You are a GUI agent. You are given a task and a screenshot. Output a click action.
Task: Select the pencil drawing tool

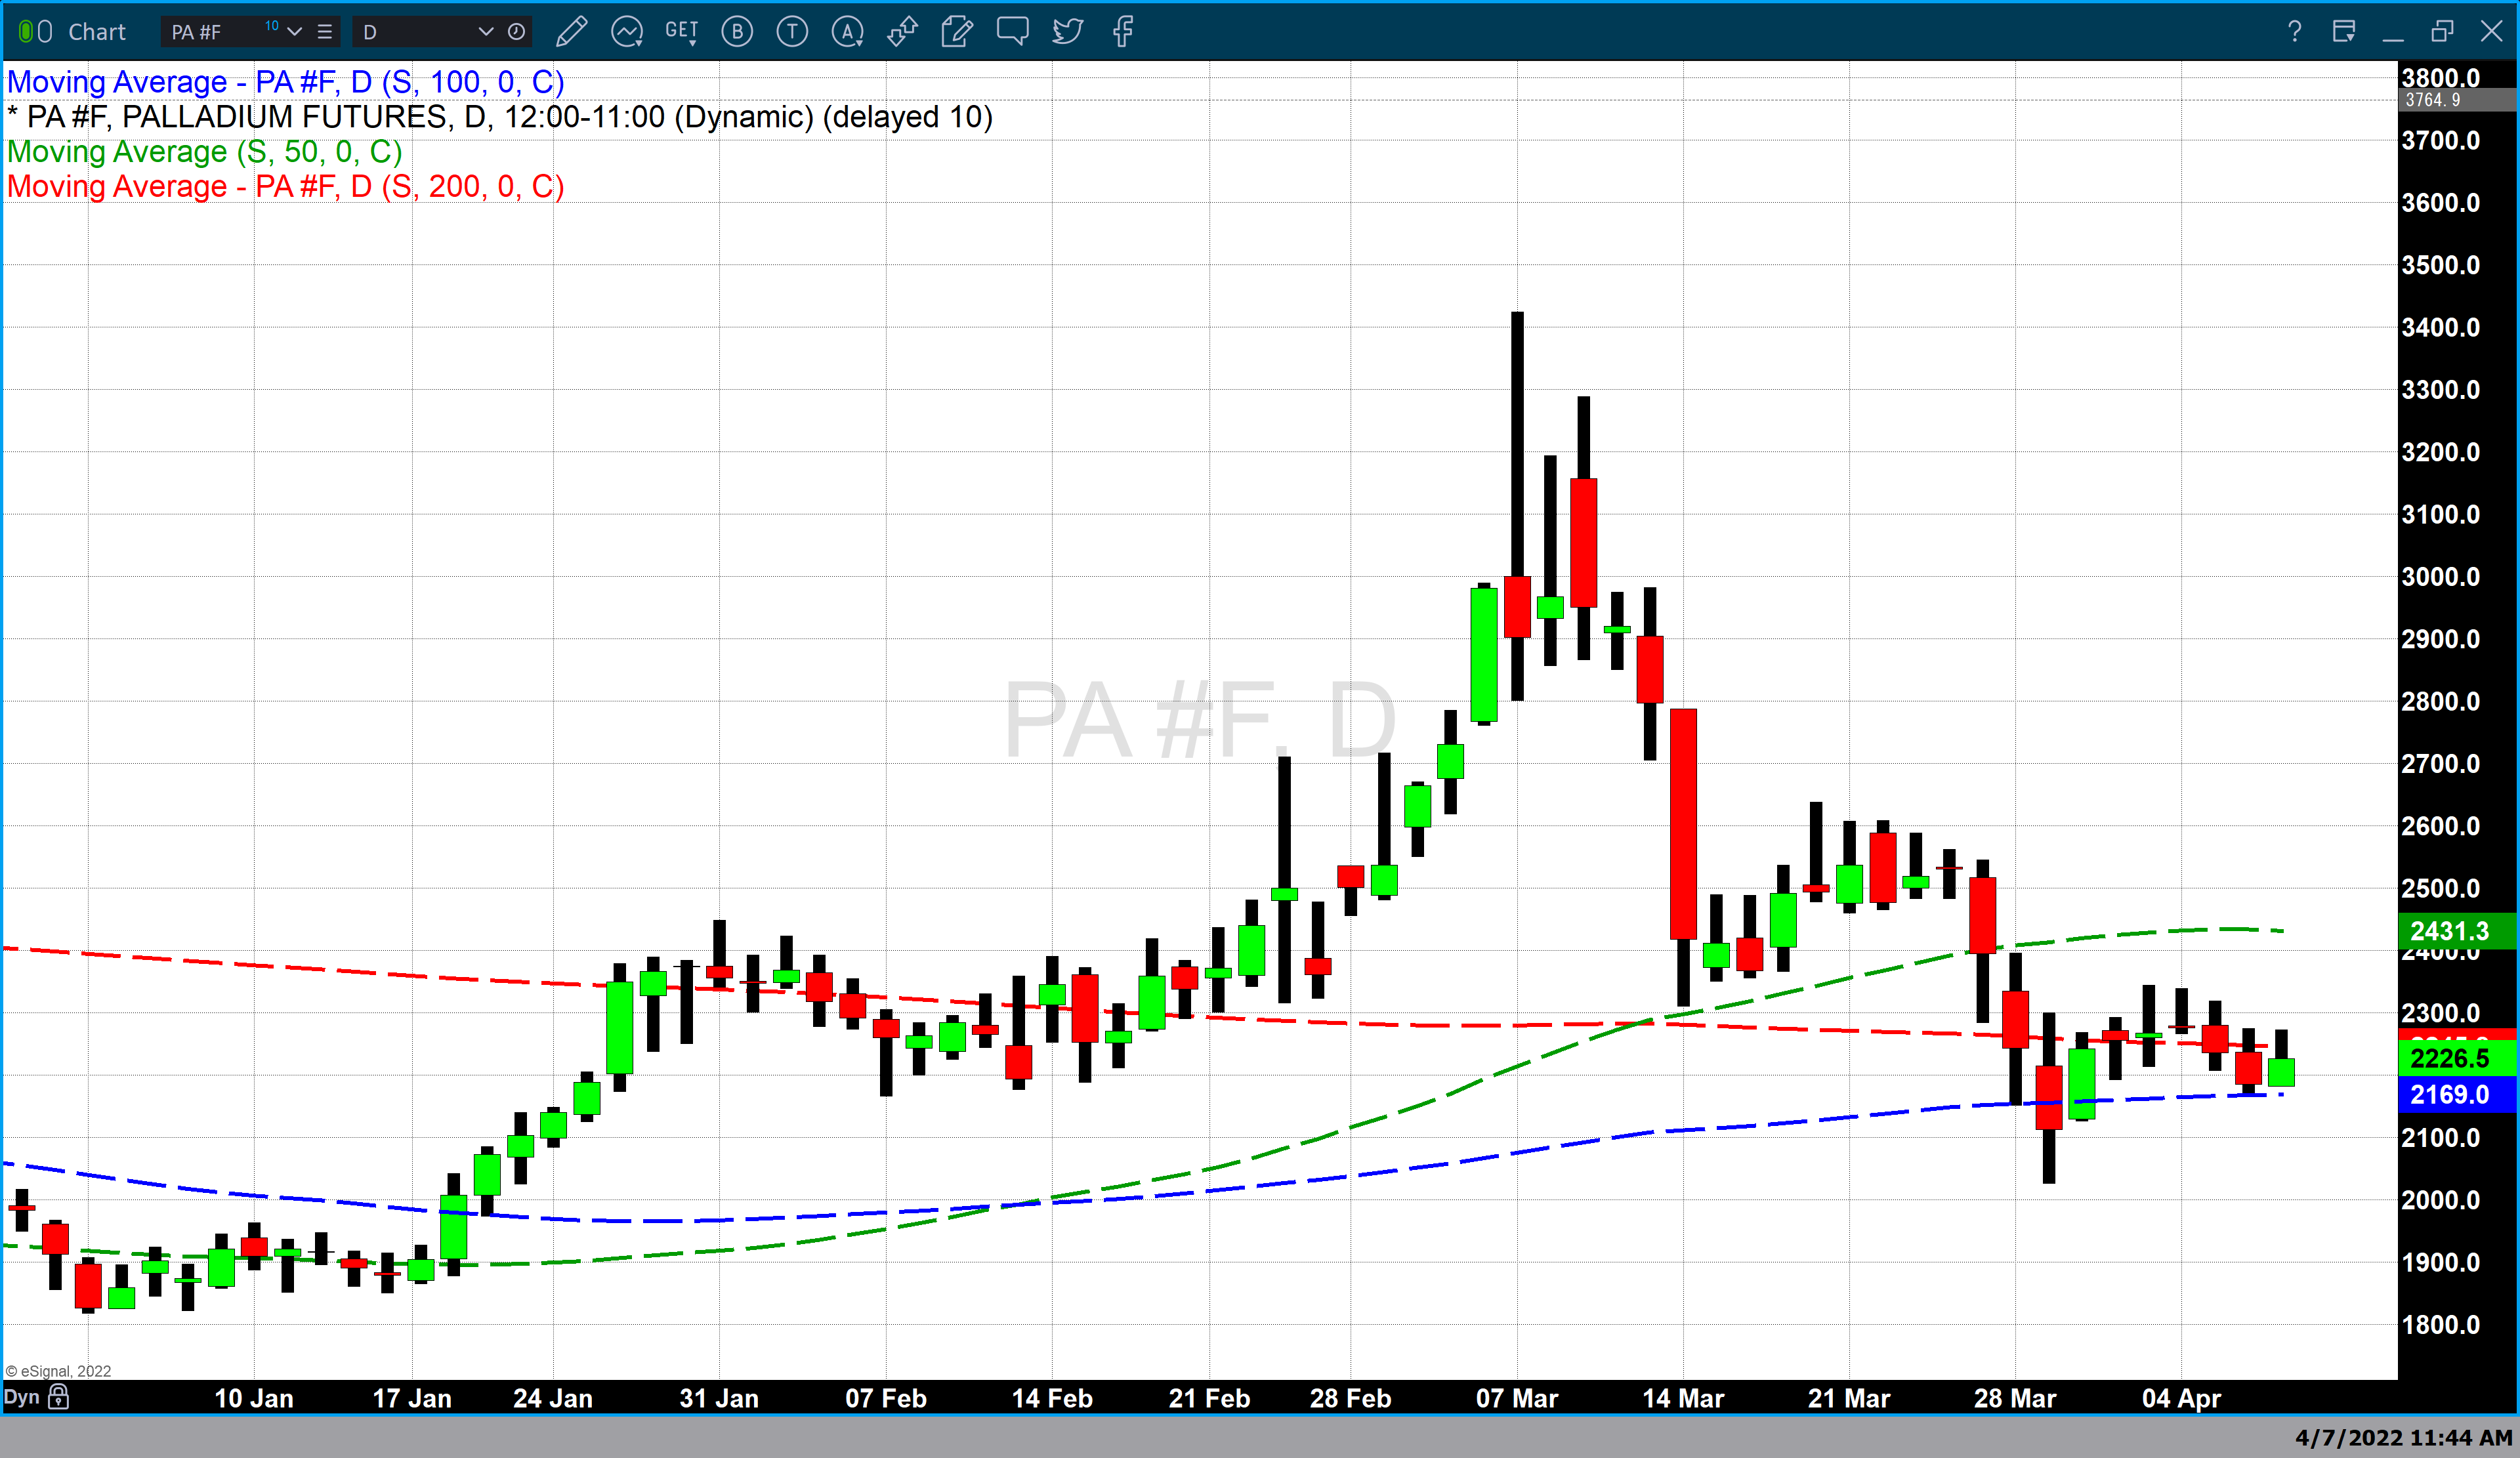571,32
